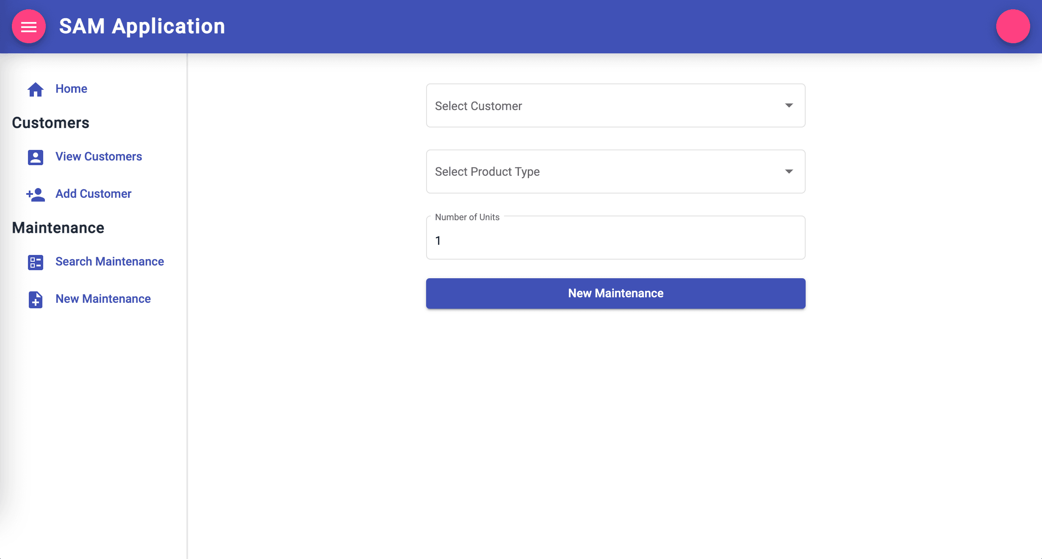Open View Customers link
Screen dimensions: 1042x559
coord(99,156)
